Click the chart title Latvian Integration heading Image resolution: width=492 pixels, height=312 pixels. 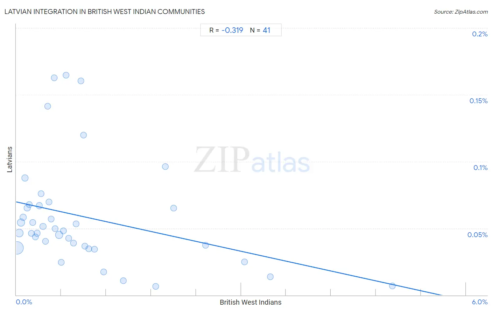click(x=105, y=12)
